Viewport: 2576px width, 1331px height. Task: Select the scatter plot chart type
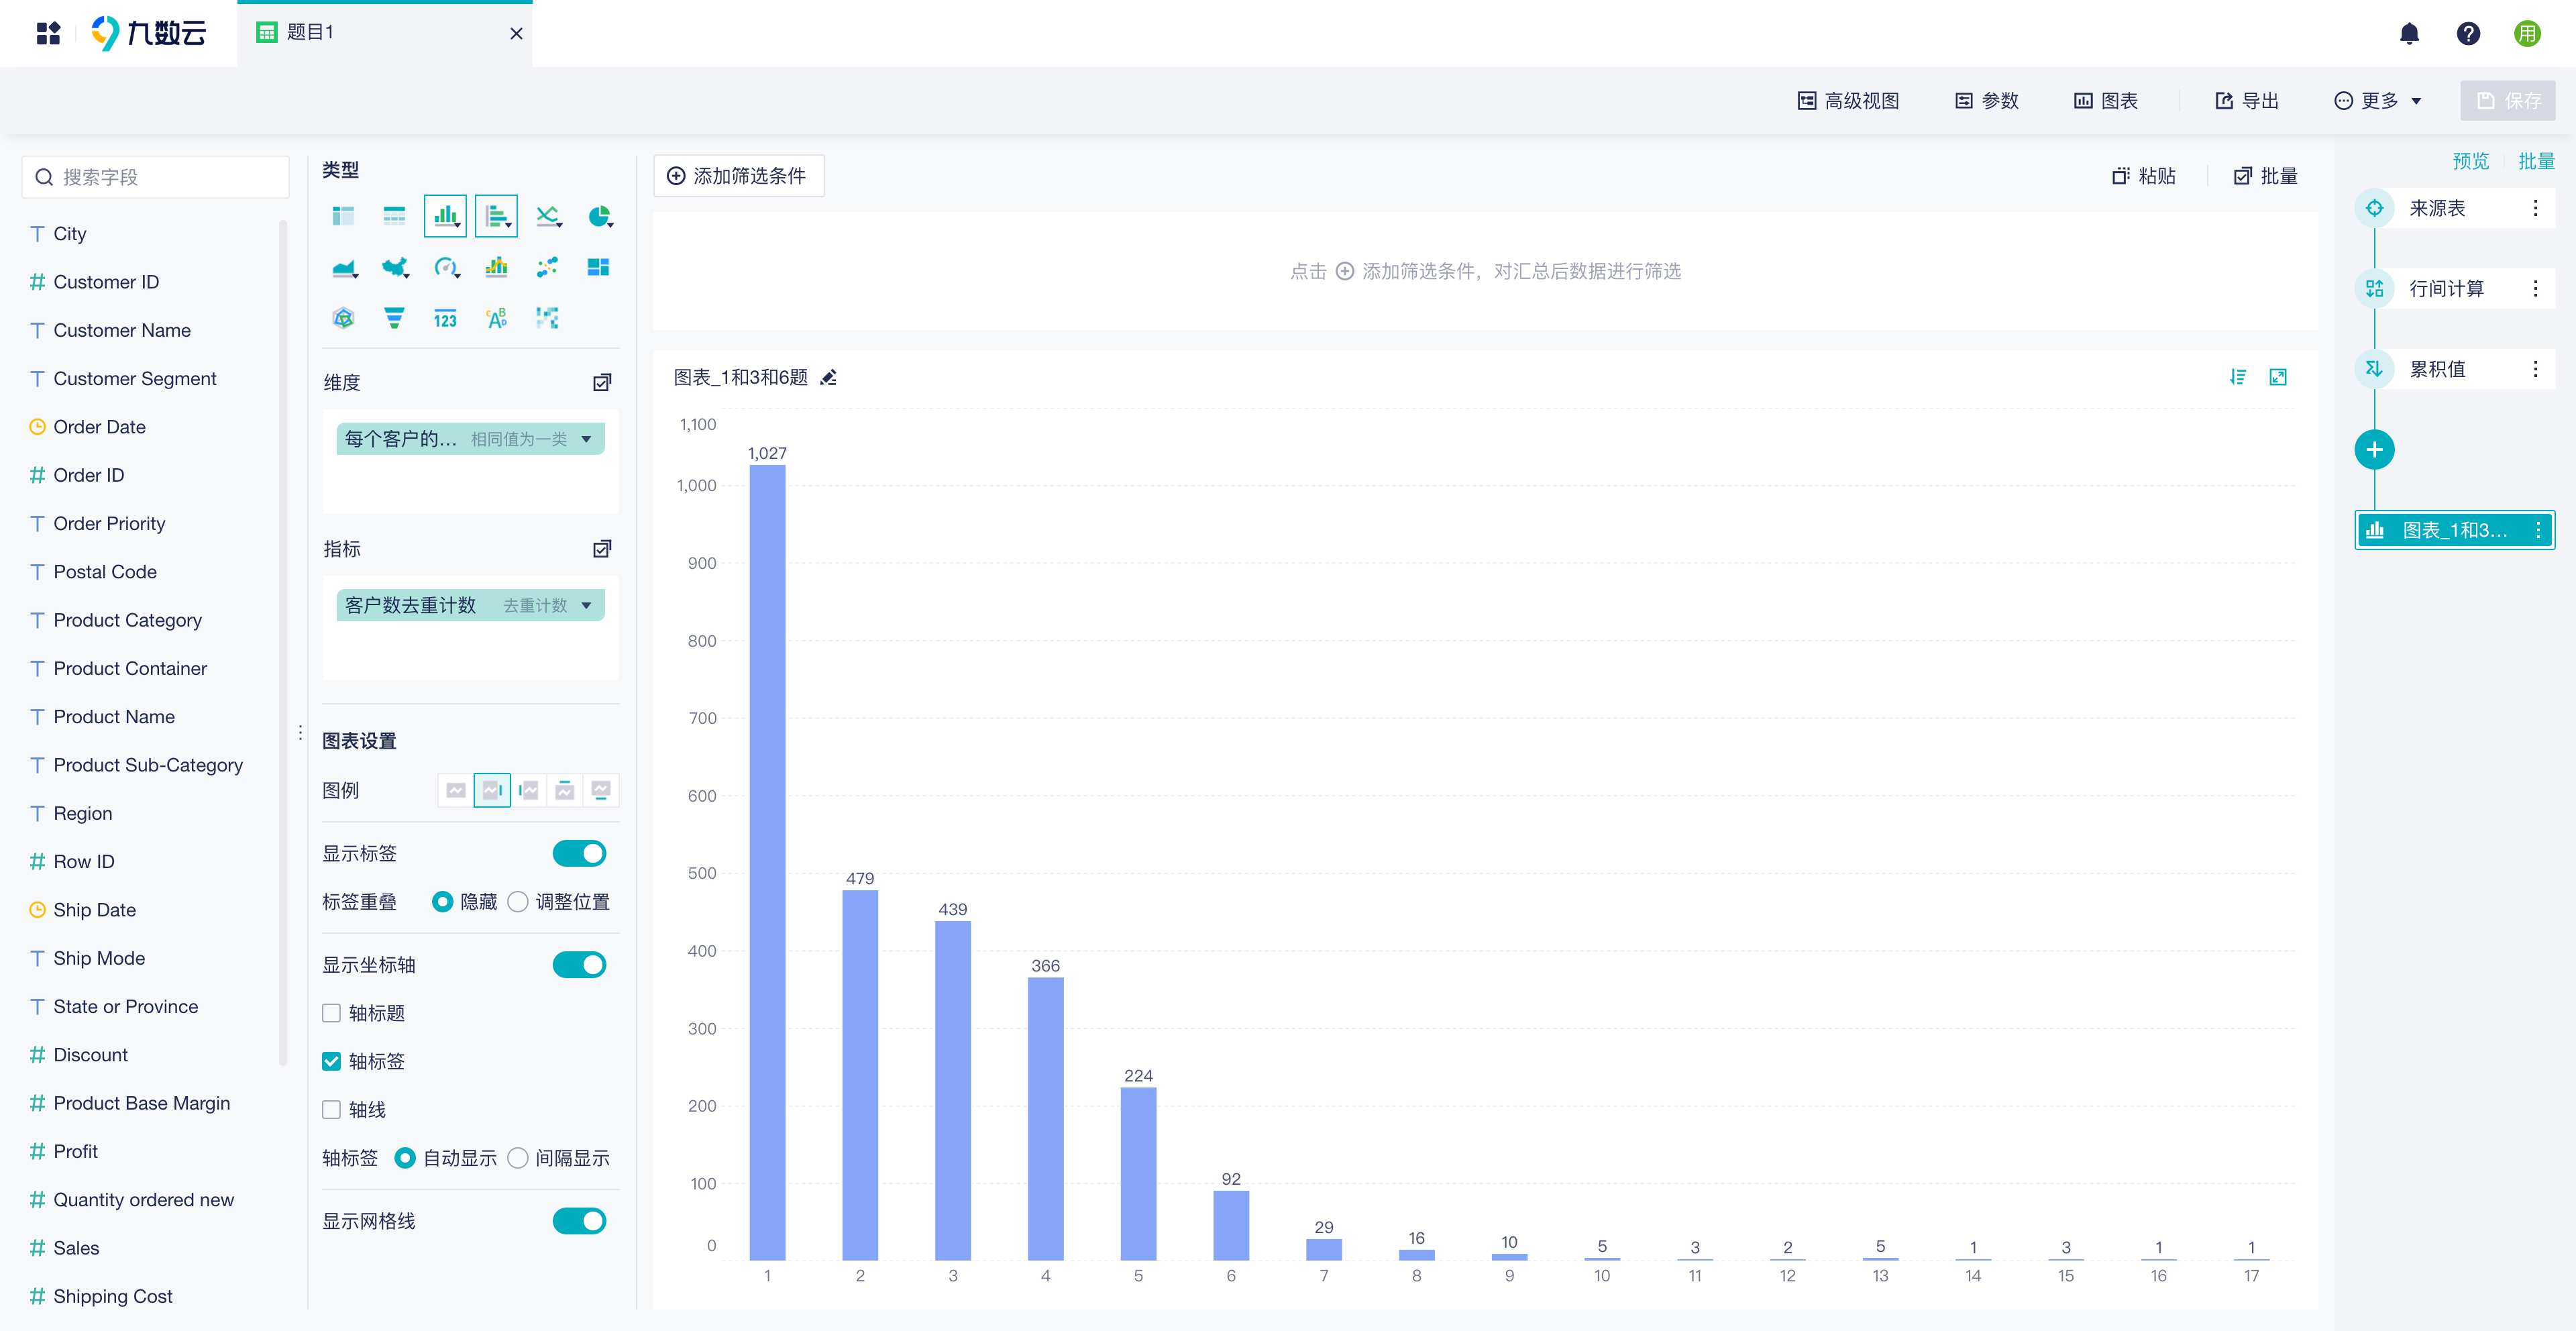547,267
